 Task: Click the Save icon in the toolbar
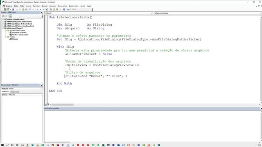[x=13, y=9]
